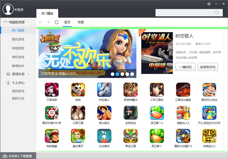The width and height of the screenshot is (228, 159).
Task: Select 热门精选 in the sidebar
Action: click(x=18, y=30)
